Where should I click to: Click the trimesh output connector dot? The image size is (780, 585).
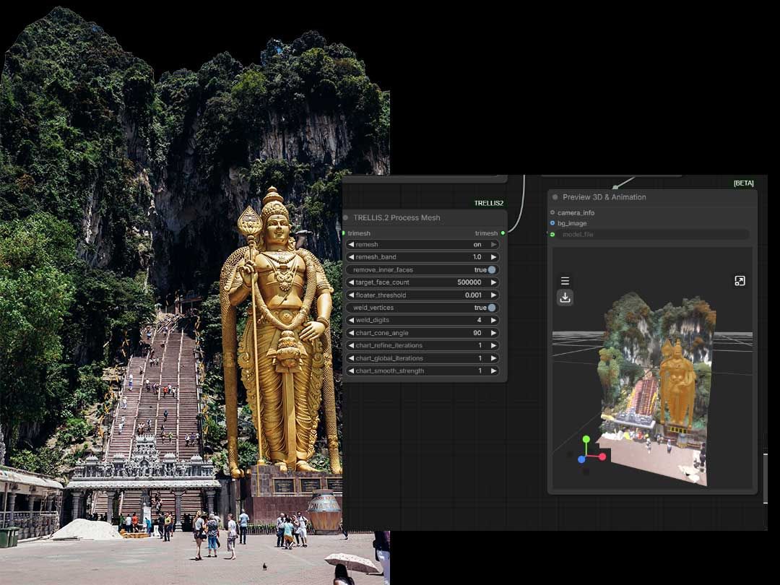pyautogui.click(x=503, y=233)
